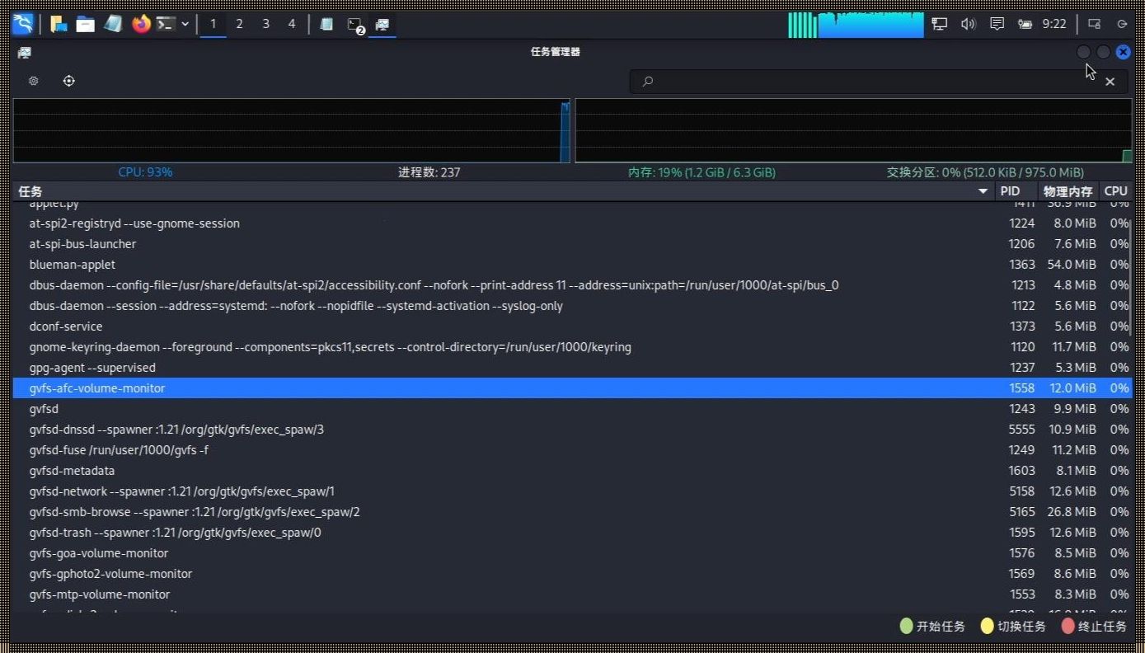Click the 9:22 panel clock

[1054, 24]
